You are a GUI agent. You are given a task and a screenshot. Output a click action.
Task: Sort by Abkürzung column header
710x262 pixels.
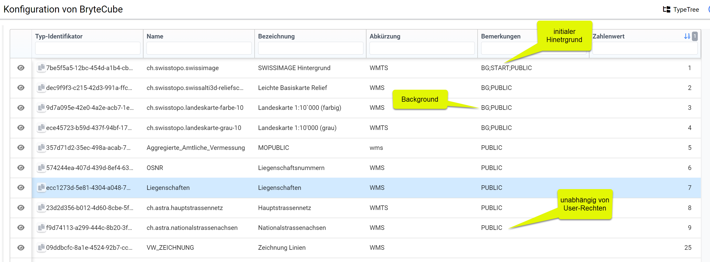tap(385, 36)
